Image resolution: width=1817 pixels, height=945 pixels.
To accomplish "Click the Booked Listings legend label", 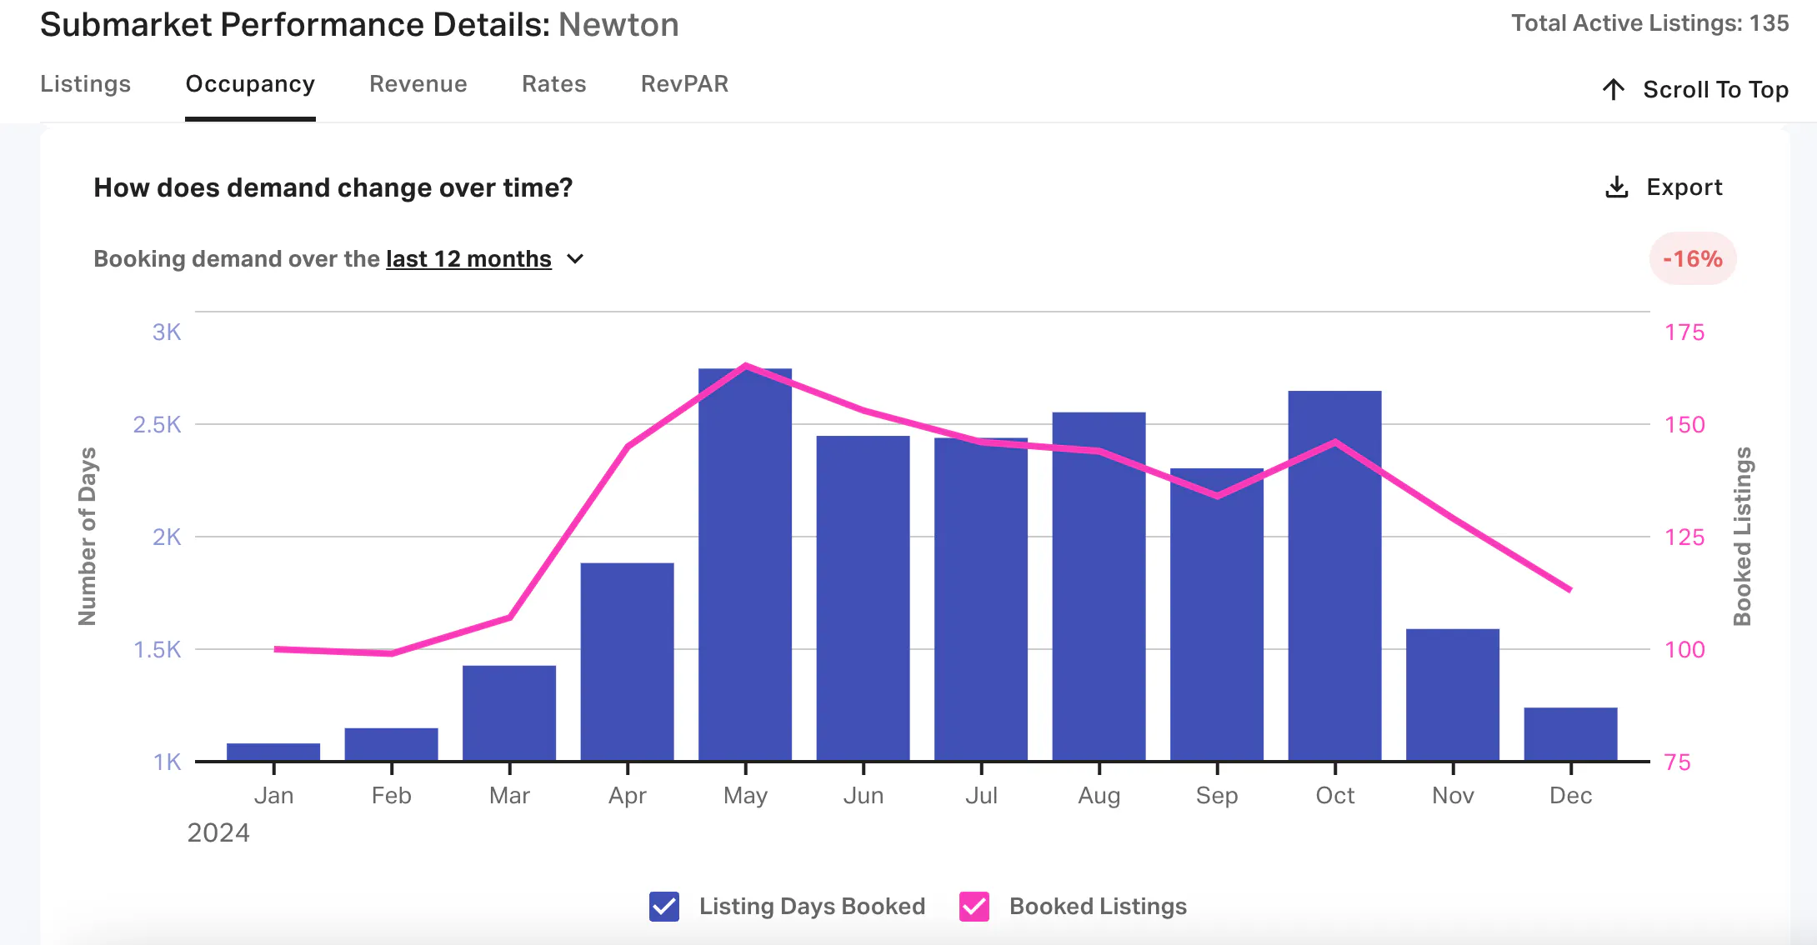I will (x=1099, y=907).
